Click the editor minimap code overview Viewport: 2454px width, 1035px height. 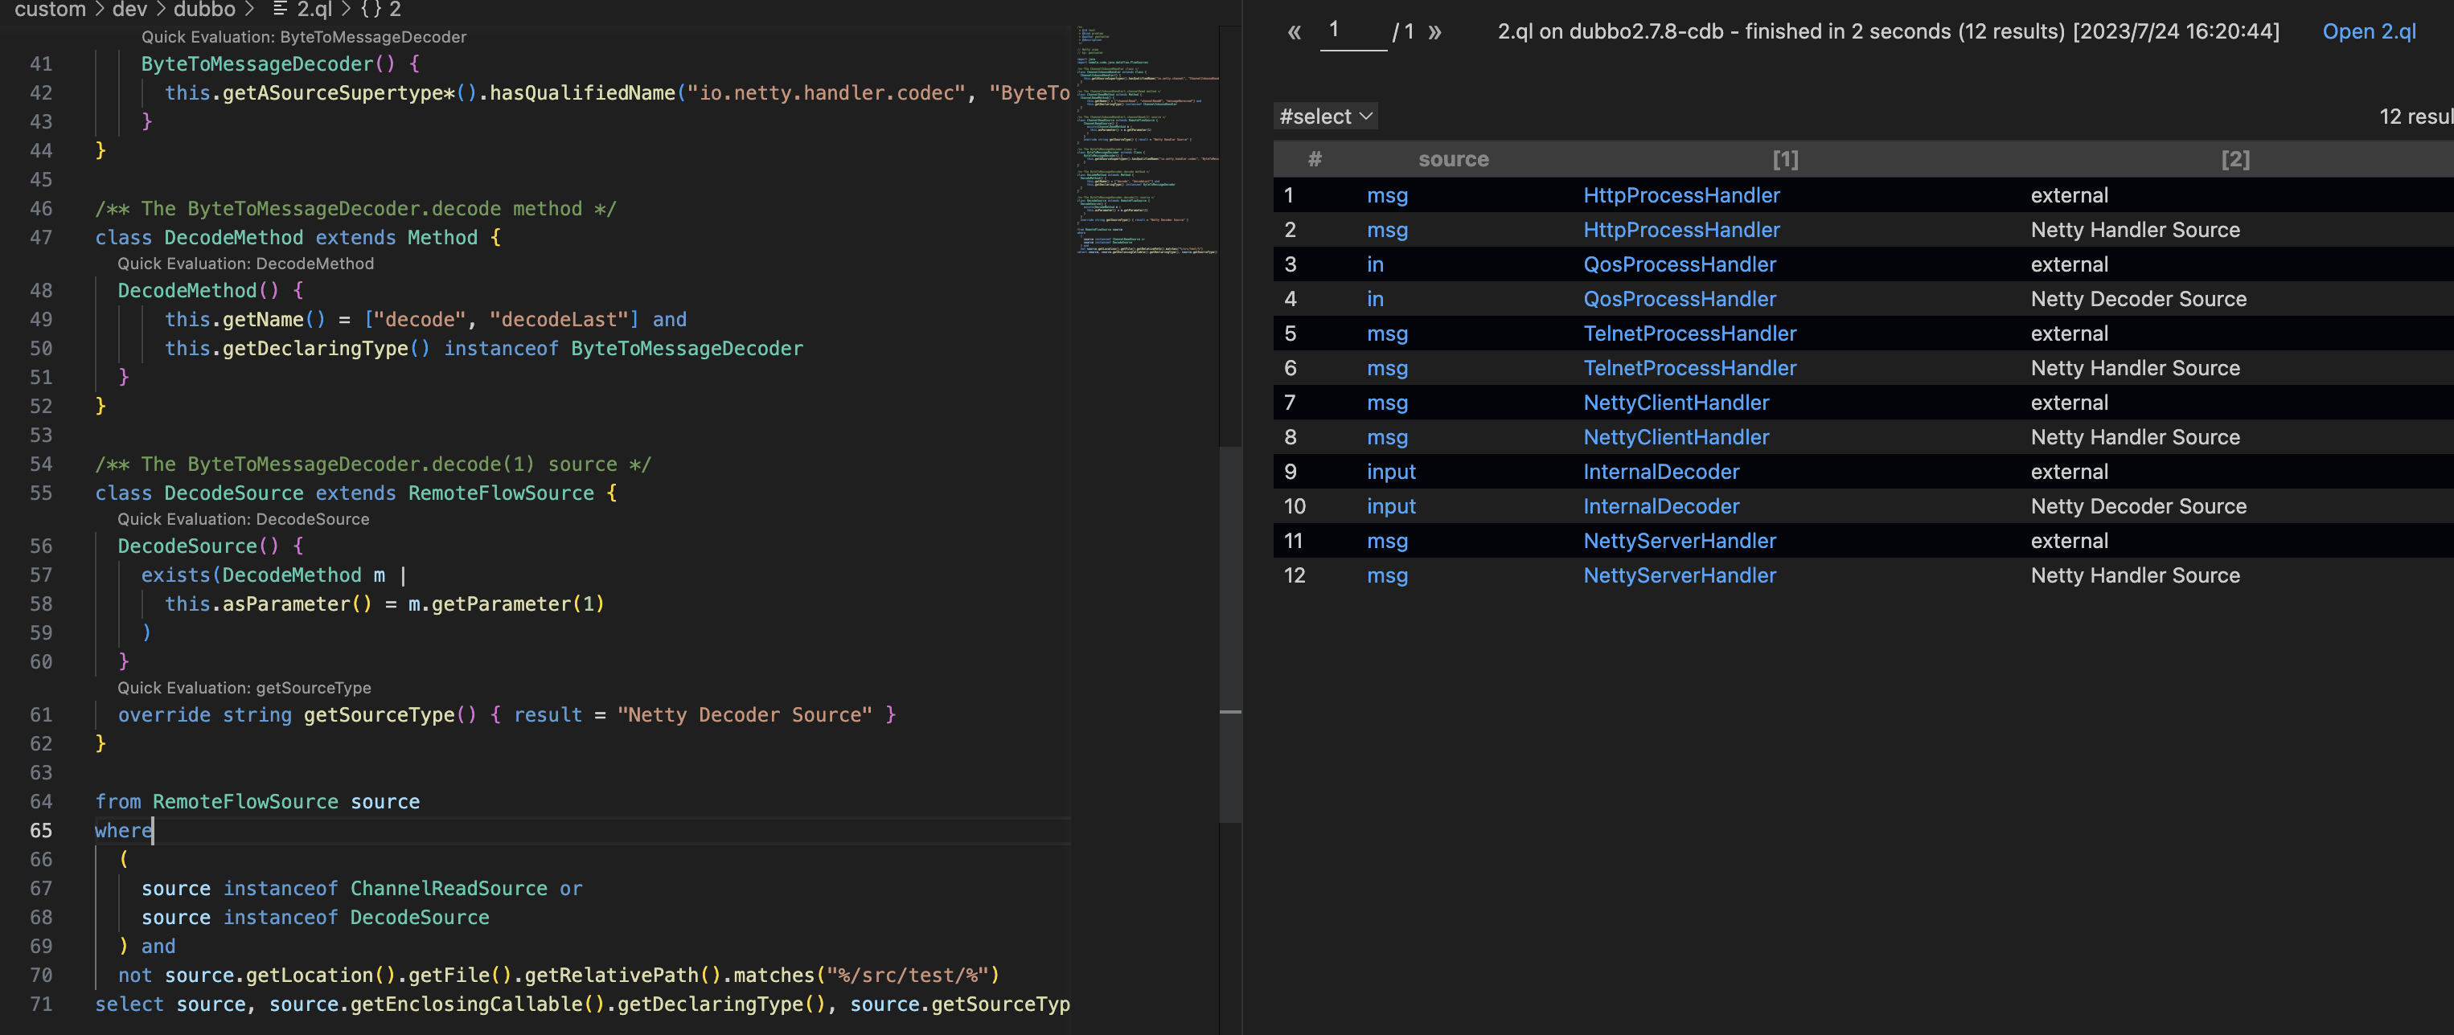click(x=1147, y=141)
